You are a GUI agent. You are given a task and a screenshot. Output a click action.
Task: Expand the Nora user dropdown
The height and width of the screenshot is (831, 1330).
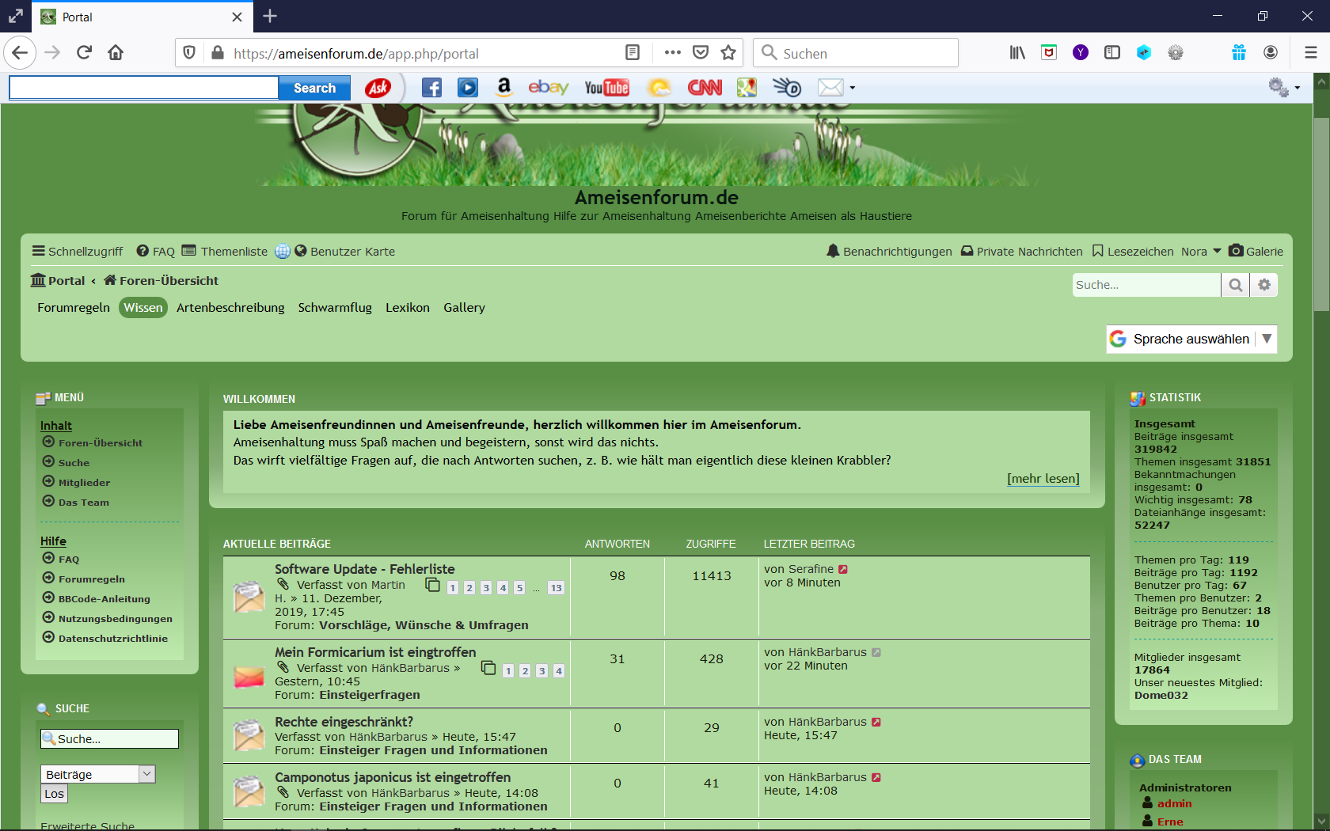point(1201,252)
